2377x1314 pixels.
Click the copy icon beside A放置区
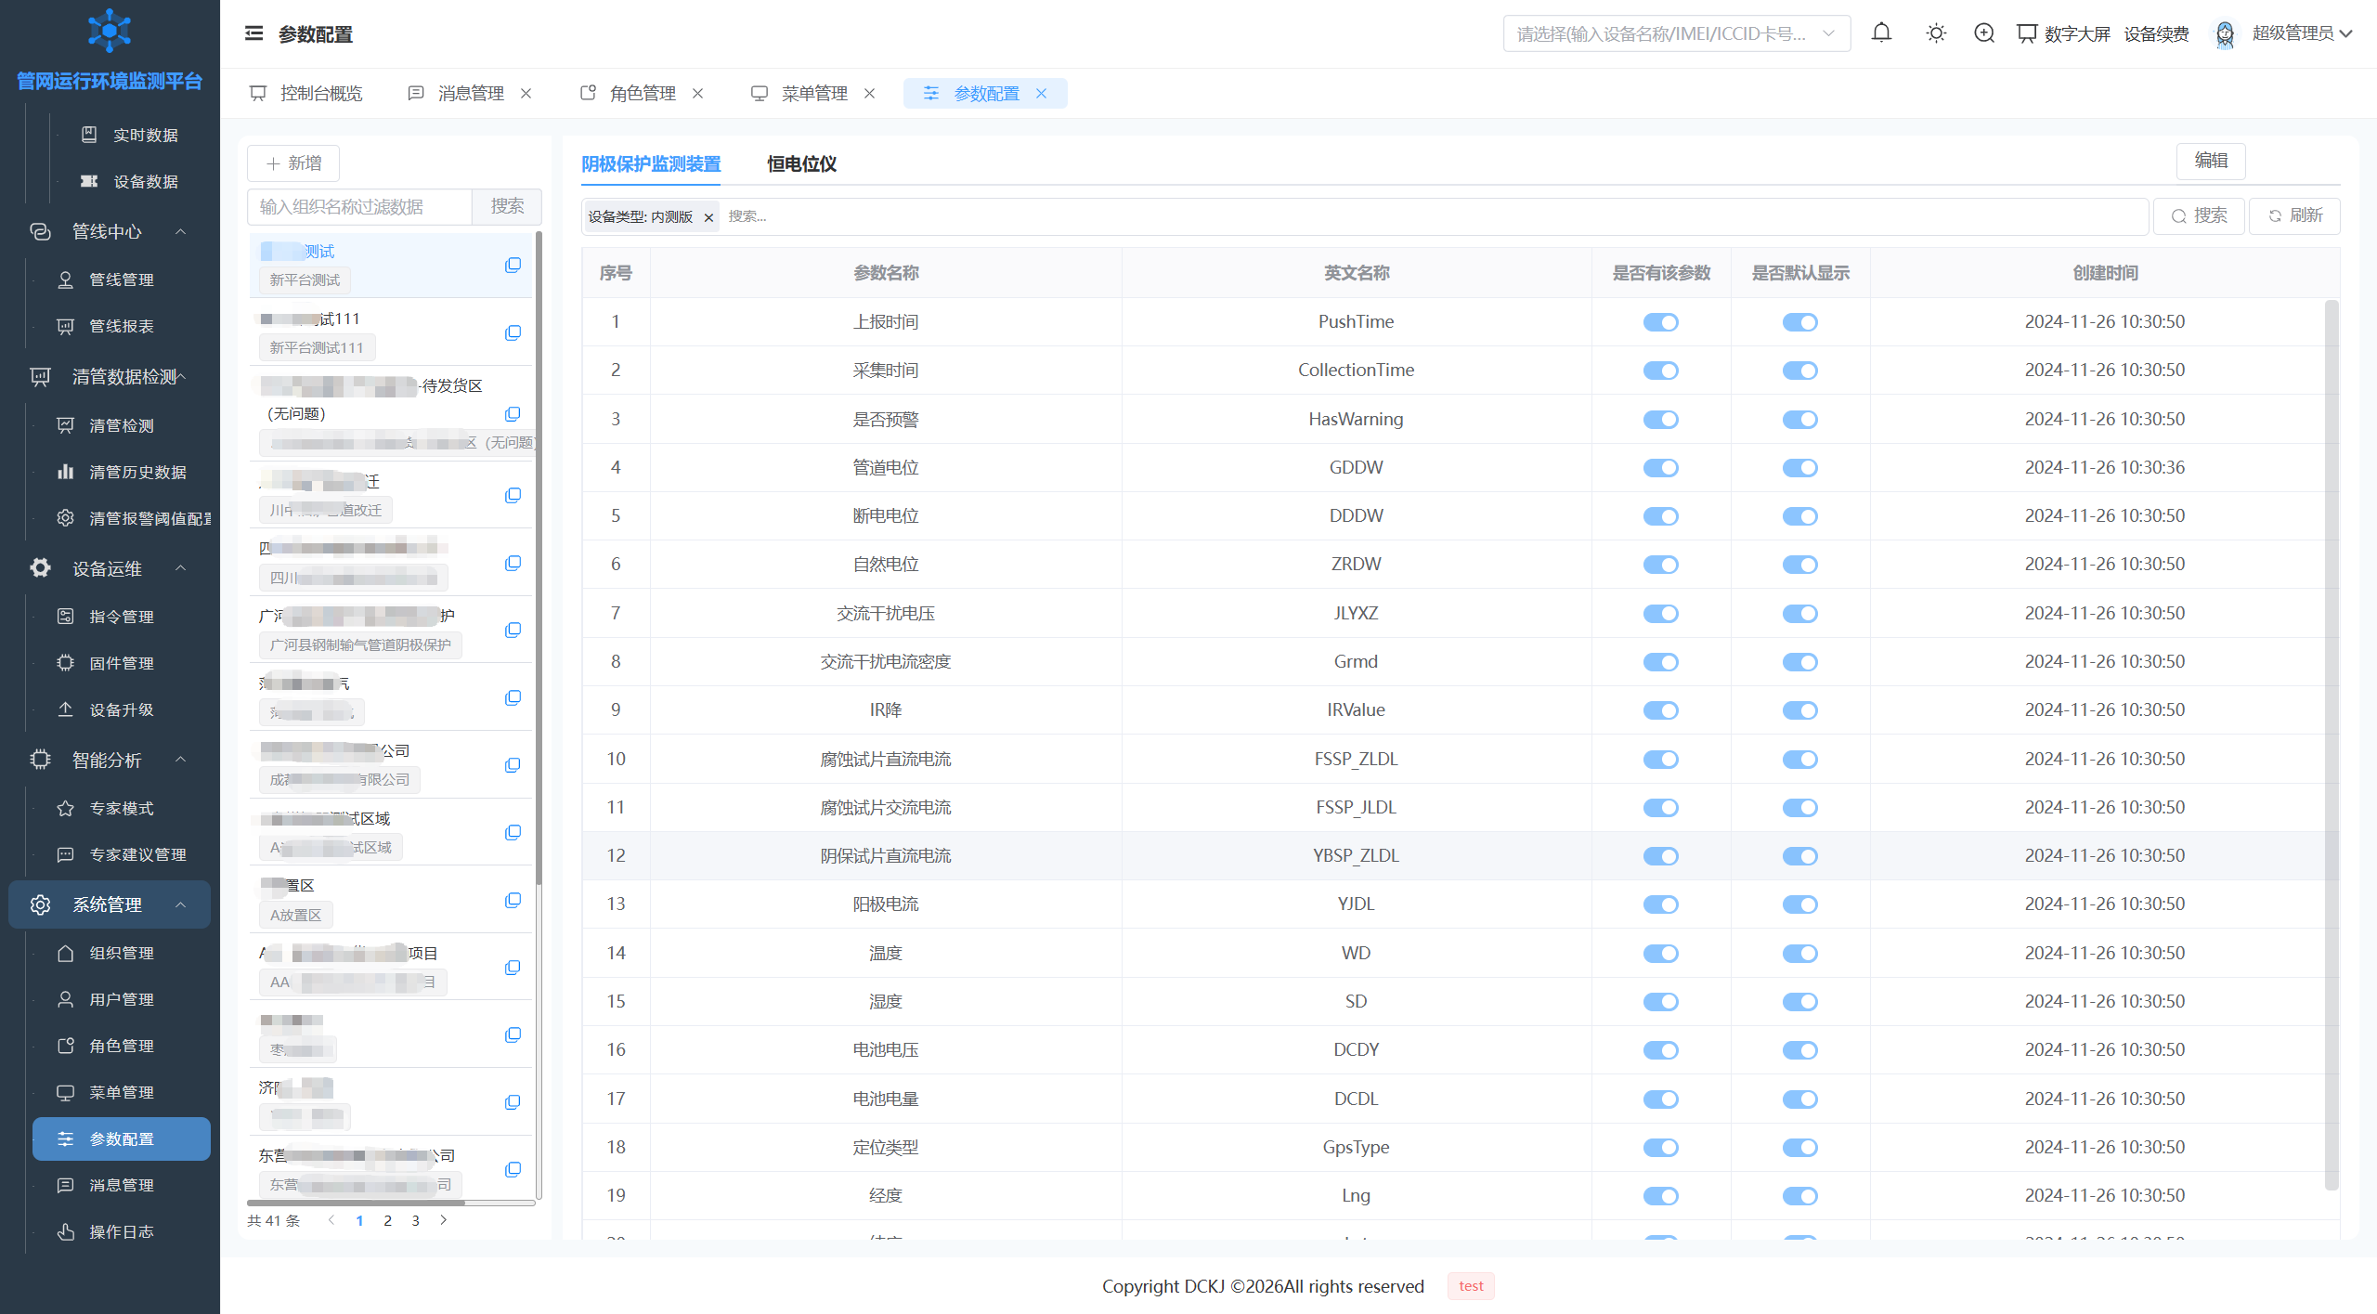(513, 900)
